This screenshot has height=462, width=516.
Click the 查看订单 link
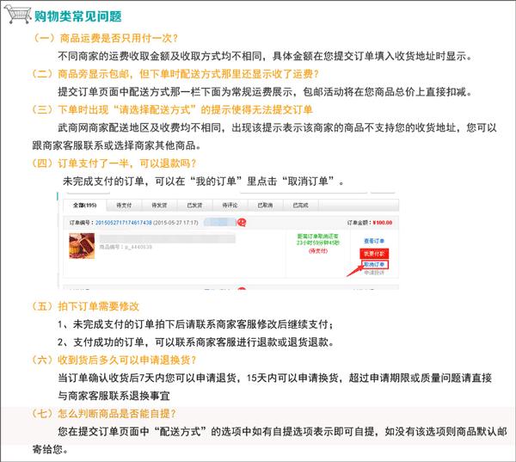tap(374, 241)
